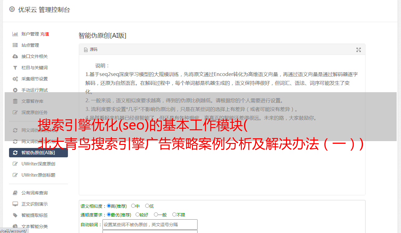Open the 智能伪原创[AI版] menu item
The width and height of the screenshot is (401, 233).
[38, 153]
